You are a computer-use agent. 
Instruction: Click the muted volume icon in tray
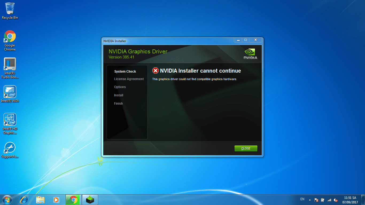tap(336, 200)
